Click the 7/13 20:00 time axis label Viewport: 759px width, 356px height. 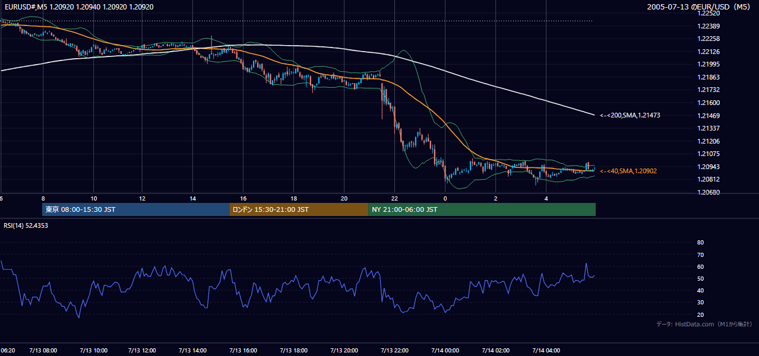(344, 351)
